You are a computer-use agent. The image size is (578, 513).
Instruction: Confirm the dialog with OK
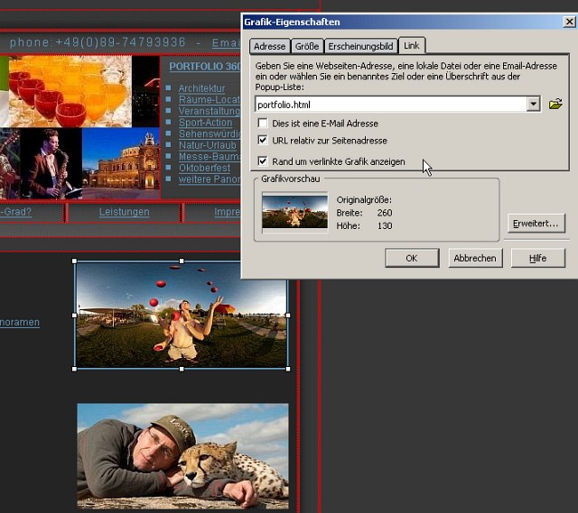pos(411,258)
